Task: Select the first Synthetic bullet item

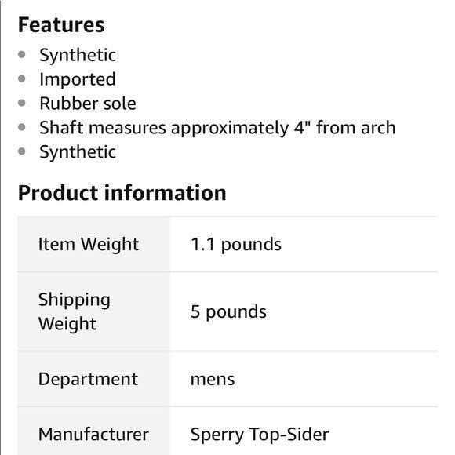Action: (78, 55)
